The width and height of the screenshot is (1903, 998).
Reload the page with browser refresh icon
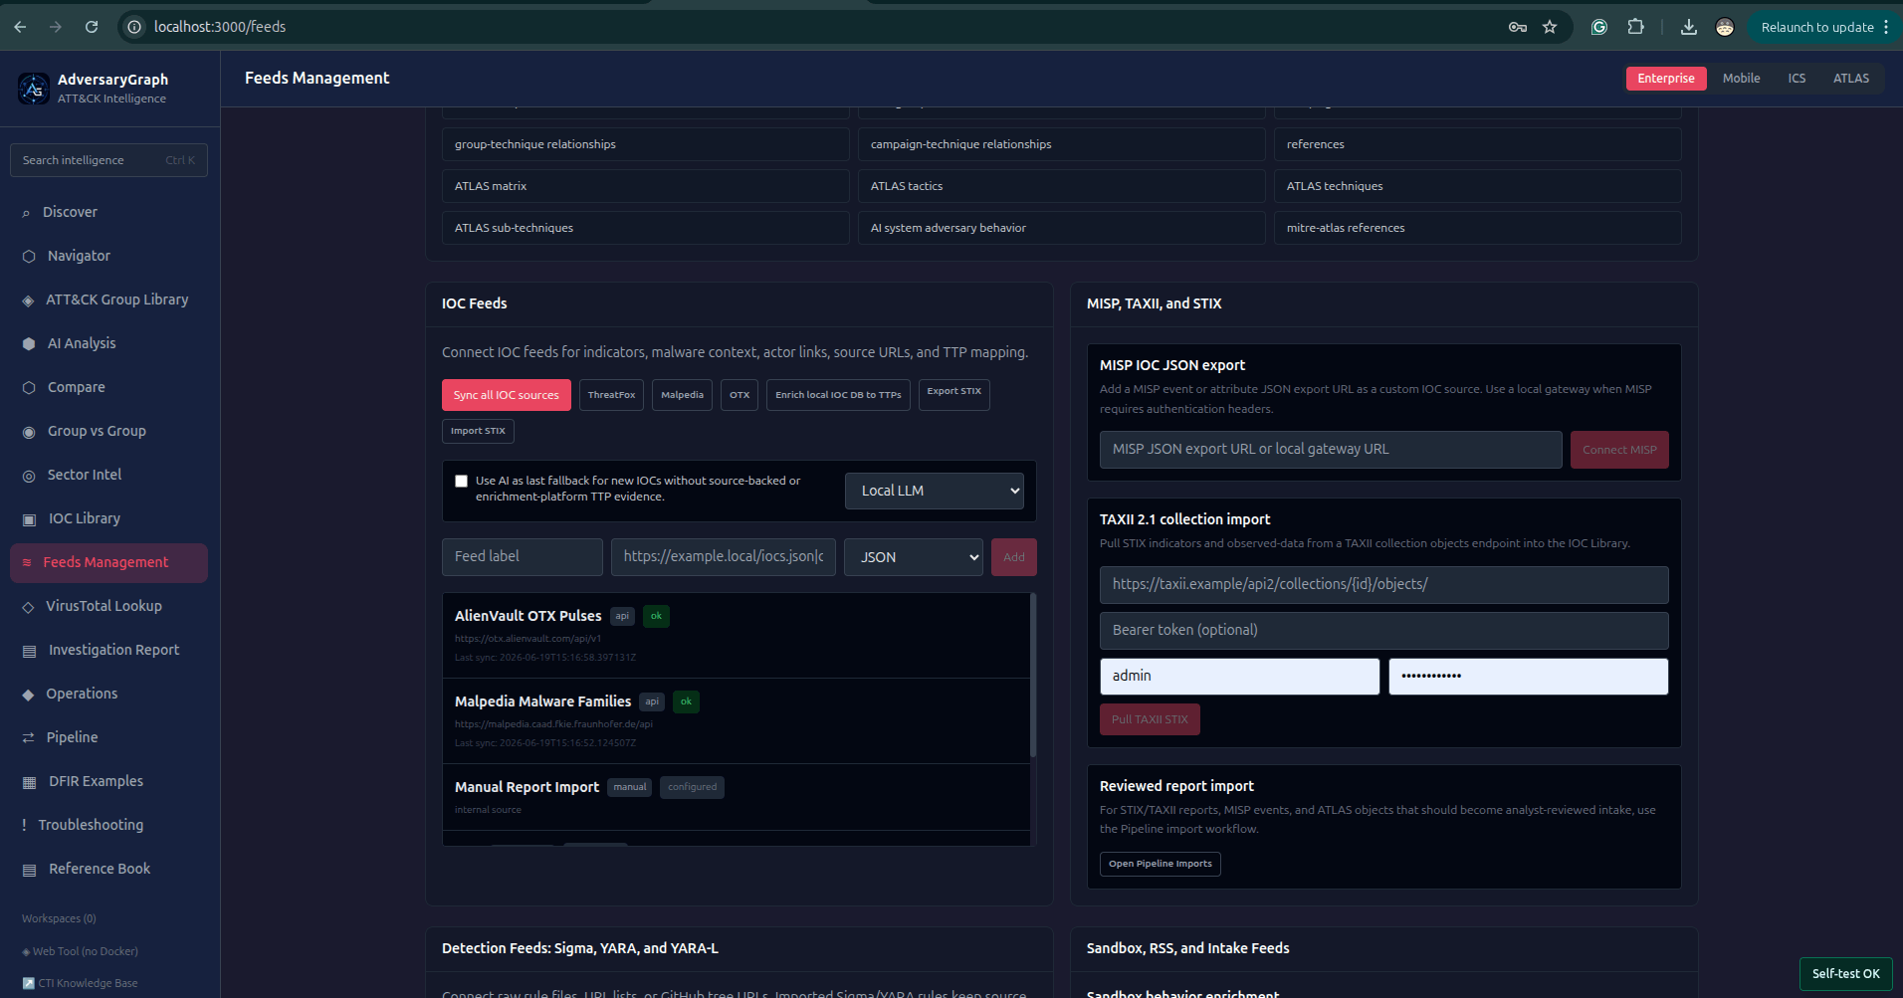pyautogui.click(x=92, y=27)
